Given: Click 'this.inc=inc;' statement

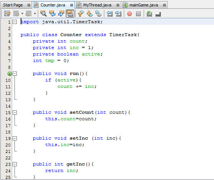Looking at the screenshot, I should 65,145.
